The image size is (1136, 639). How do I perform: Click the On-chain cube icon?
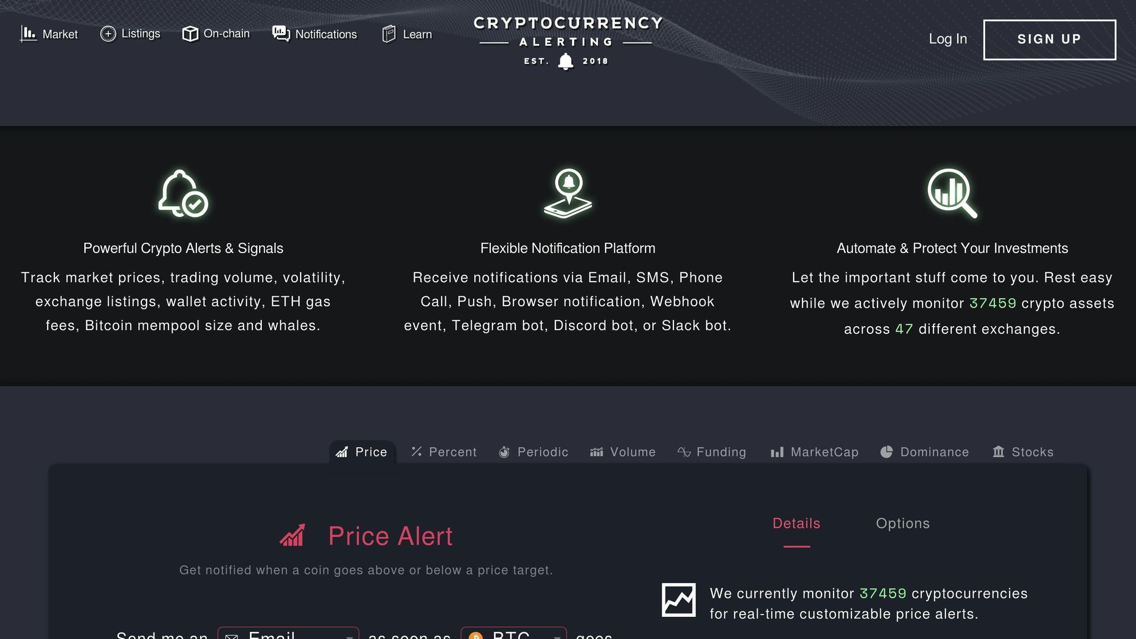click(x=191, y=34)
